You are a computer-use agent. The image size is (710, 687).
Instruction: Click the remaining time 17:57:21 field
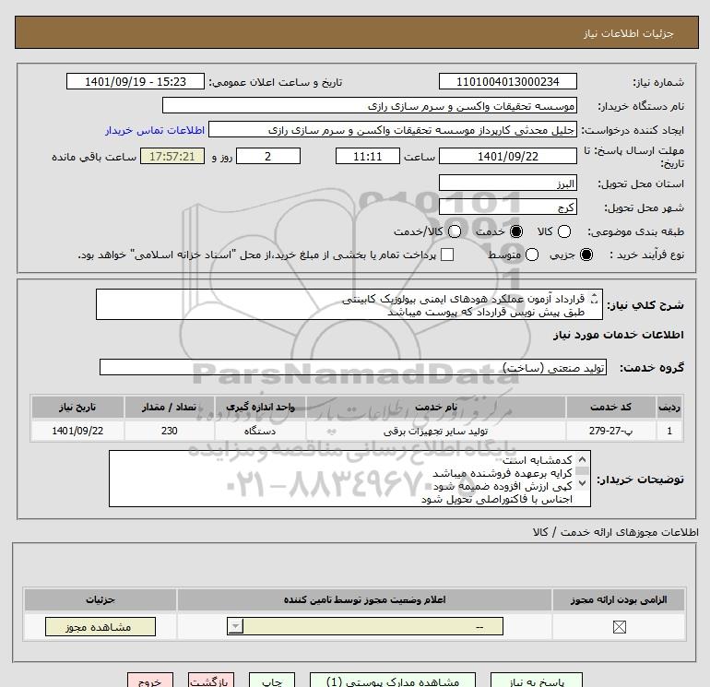pos(172,156)
